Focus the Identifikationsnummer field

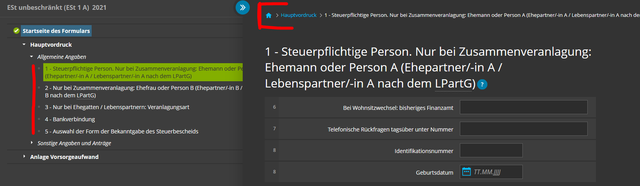pos(491,150)
